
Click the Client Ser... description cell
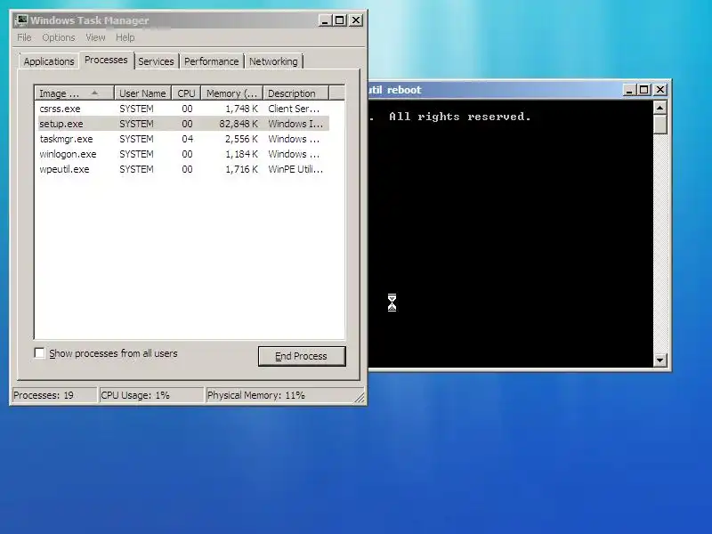(x=294, y=109)
